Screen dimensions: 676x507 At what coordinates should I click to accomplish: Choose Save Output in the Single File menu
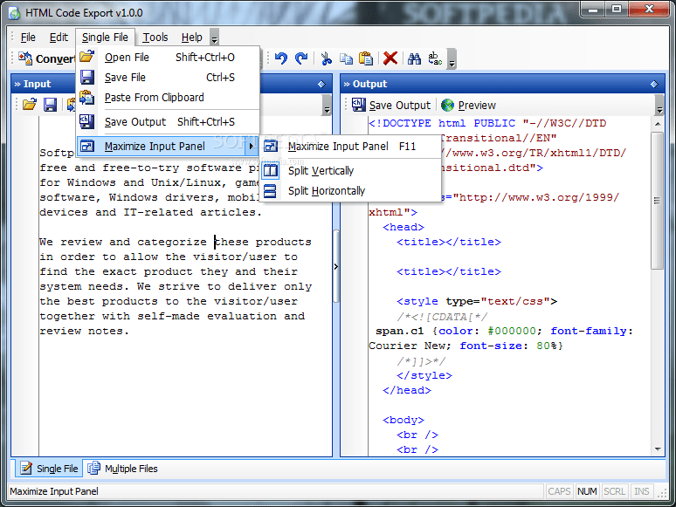click(169, 122)
